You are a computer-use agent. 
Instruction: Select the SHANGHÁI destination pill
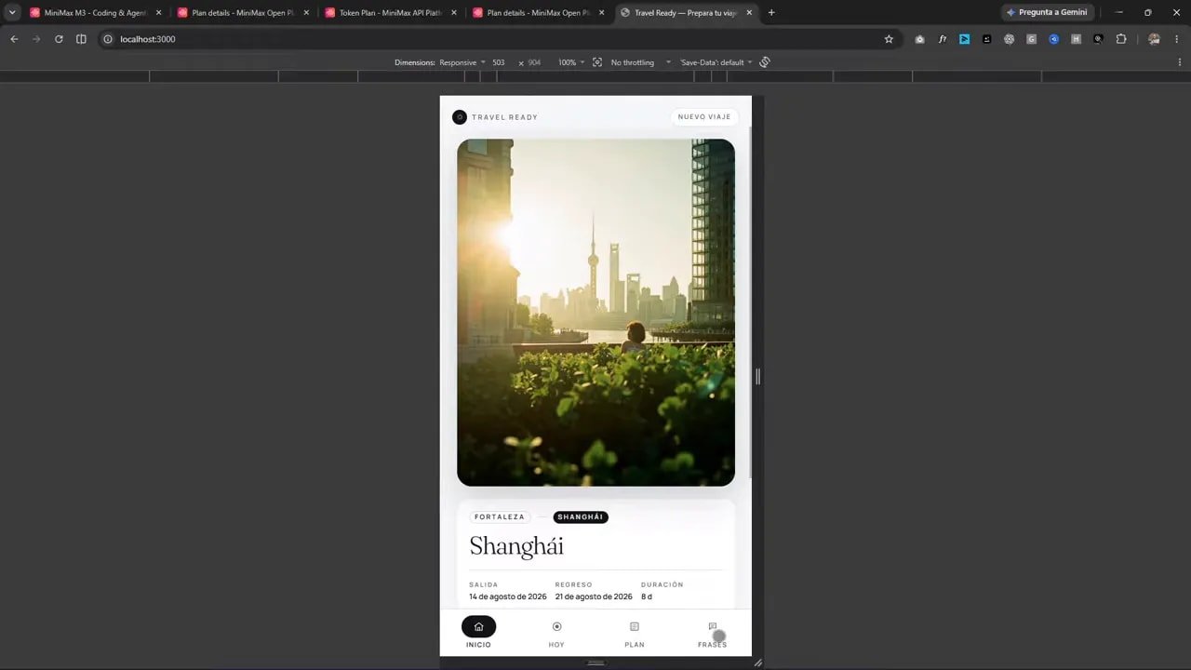(581, 517)
